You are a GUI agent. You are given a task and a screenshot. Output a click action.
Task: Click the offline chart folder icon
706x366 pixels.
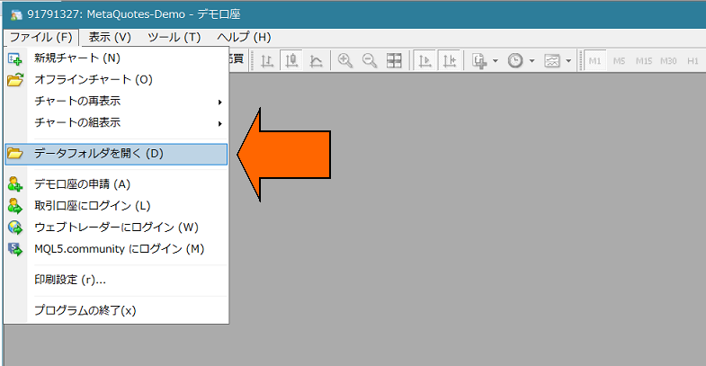[x=15, y=80]
